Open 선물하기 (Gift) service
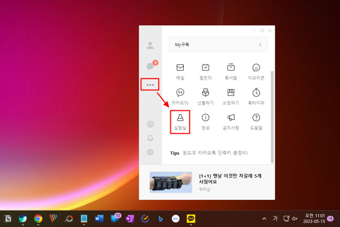Screen dimensions: 340x227 205,97
